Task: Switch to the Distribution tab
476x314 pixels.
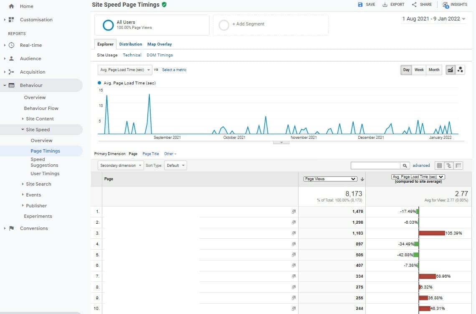Action: [131, 44]
